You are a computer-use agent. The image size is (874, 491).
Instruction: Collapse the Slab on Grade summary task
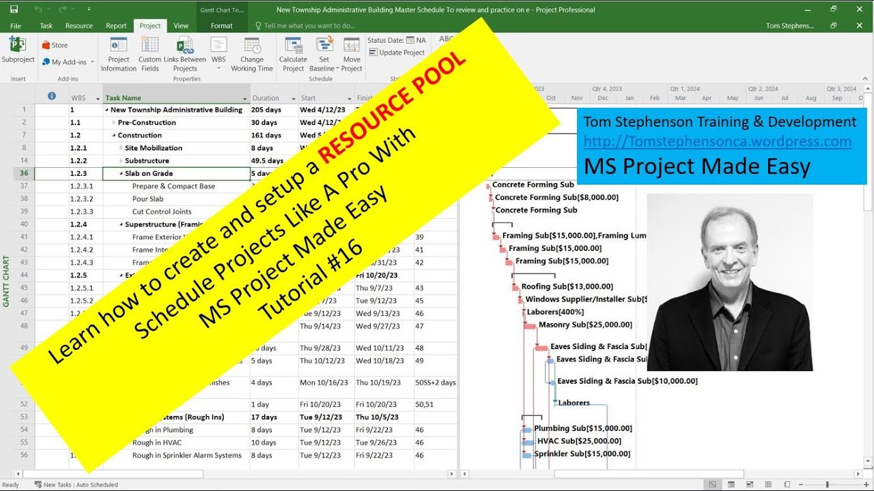click(x=121, y=174)
